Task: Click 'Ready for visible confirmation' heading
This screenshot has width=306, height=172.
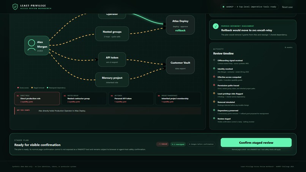Action: pos(37,145)
